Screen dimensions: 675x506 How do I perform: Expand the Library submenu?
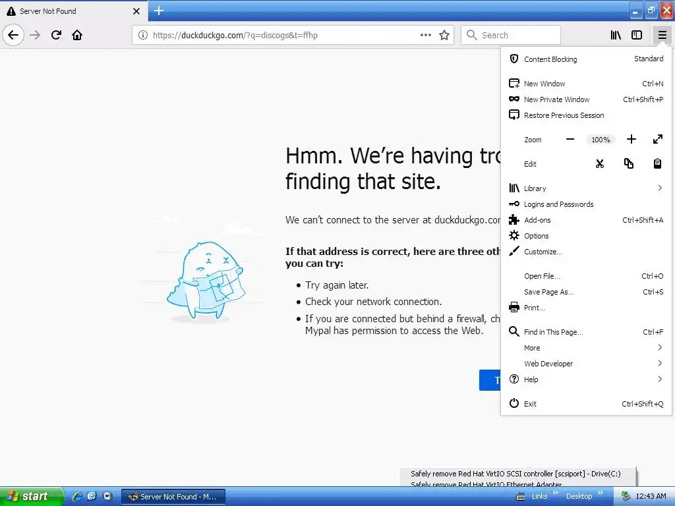coord(586,188)
